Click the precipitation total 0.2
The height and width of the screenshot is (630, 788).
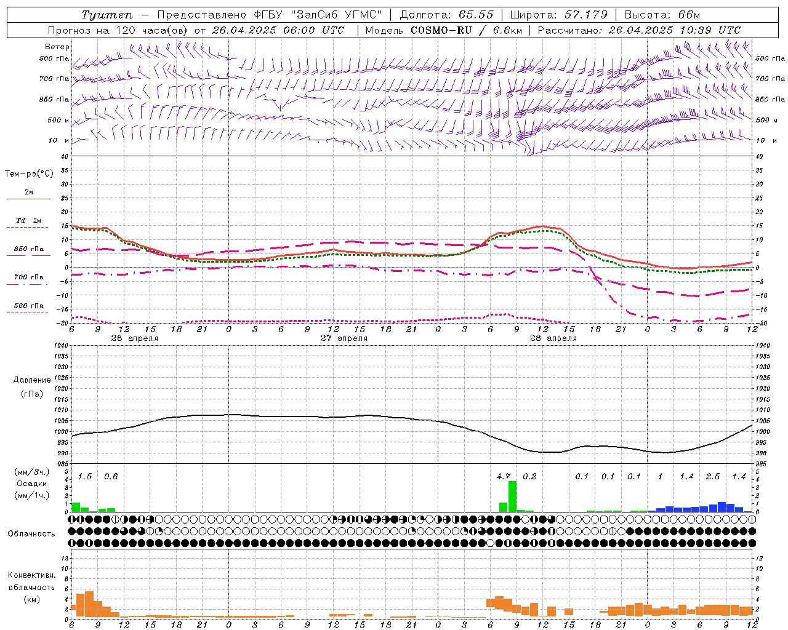tap(529, 476)
